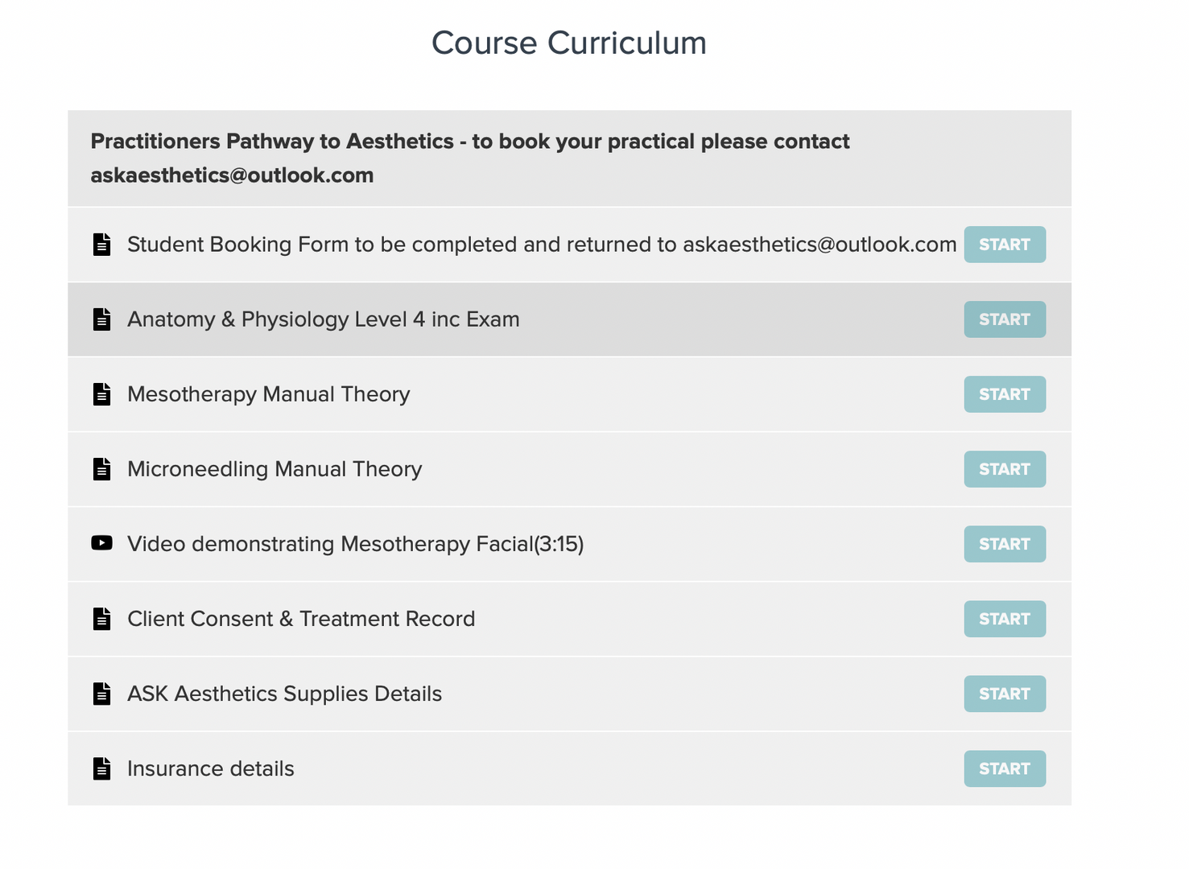Click document icon next to Anatomy & Physiology

(102, 319)
